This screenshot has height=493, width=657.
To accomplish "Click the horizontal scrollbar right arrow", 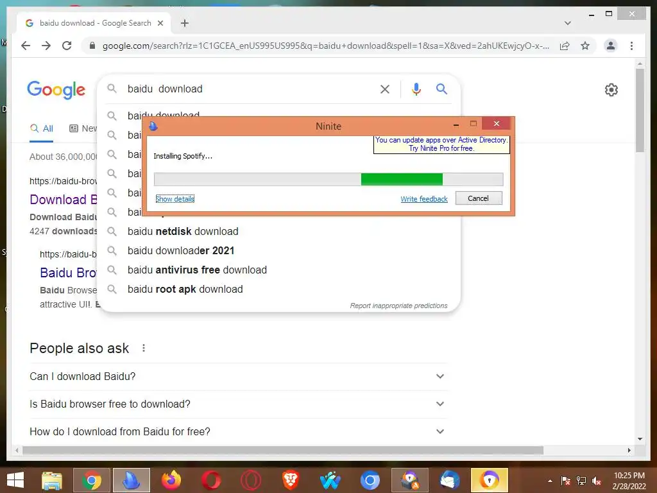I will [629, 450].
